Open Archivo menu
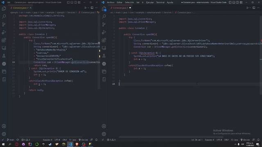 pos(111,2)
